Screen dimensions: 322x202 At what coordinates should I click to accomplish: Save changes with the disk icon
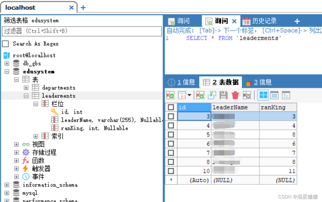point(223,95)
